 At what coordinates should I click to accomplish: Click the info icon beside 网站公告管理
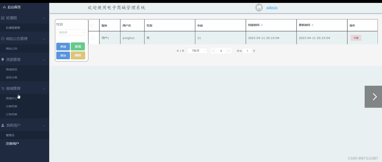3,39
